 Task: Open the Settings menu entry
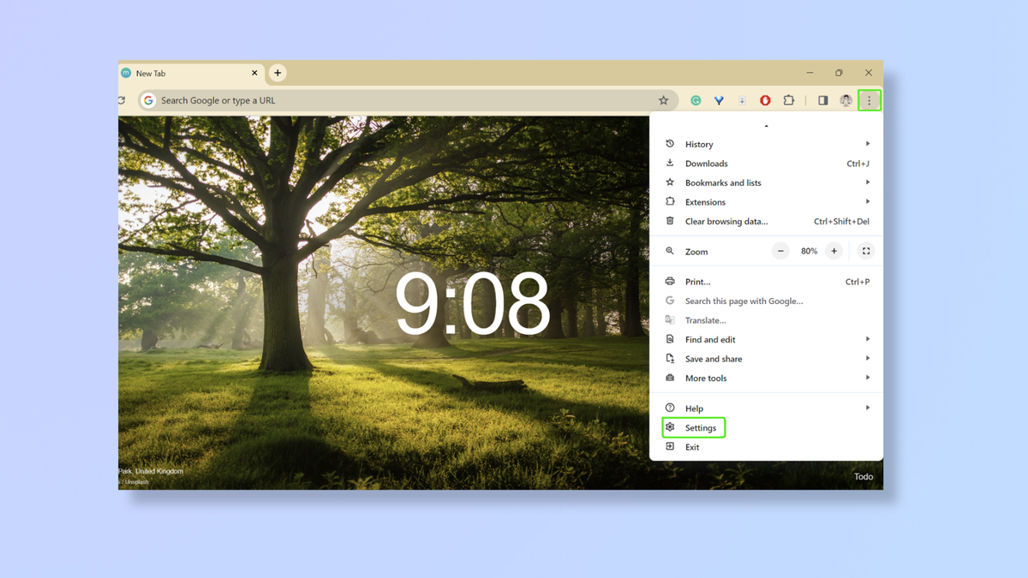click(x=700, y=427)
